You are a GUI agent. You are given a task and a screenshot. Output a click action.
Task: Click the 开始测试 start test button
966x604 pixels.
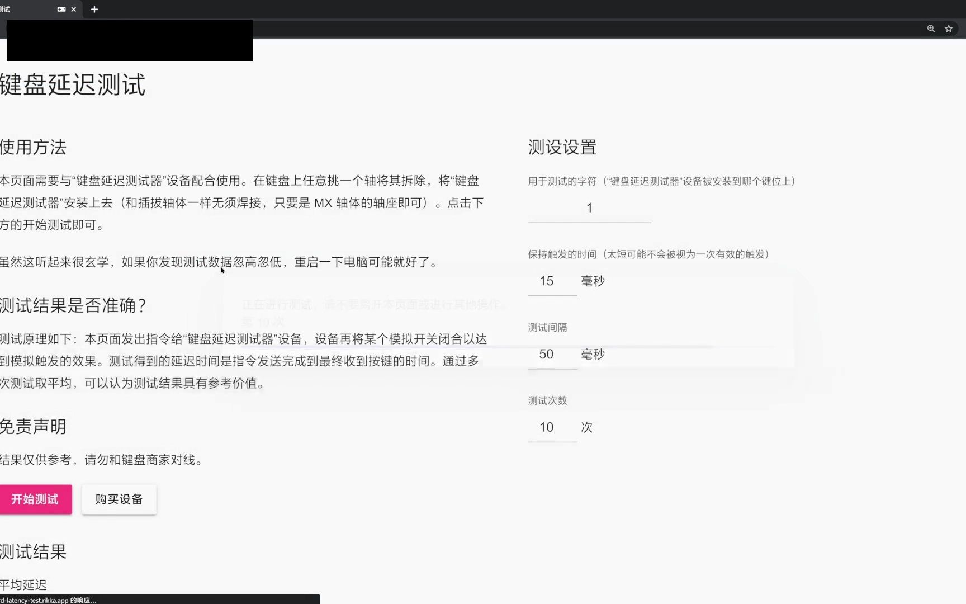click(35, 499)
